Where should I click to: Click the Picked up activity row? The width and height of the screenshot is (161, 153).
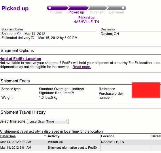[x=81, y=142]
